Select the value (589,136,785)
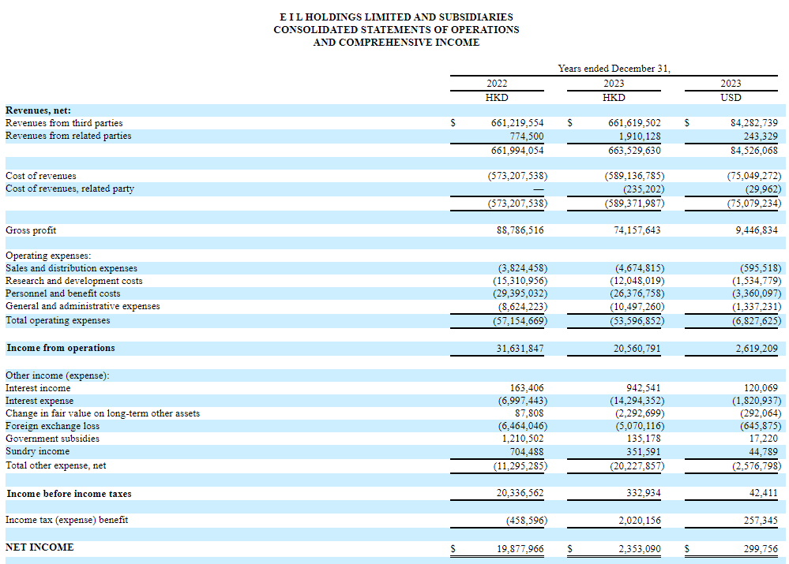 [634, 176]
